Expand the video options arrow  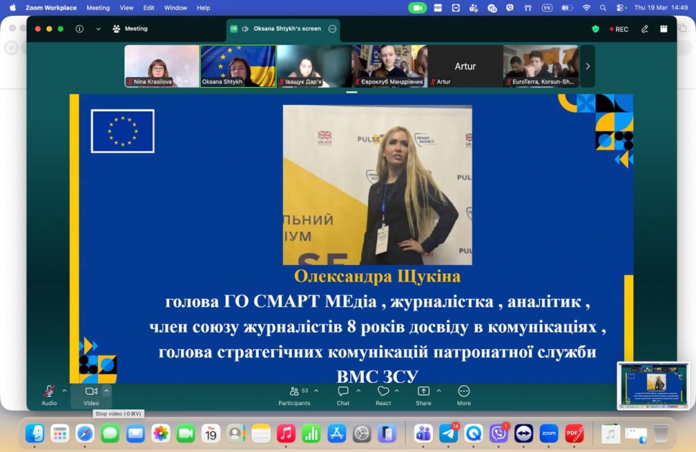click(106, 391)
